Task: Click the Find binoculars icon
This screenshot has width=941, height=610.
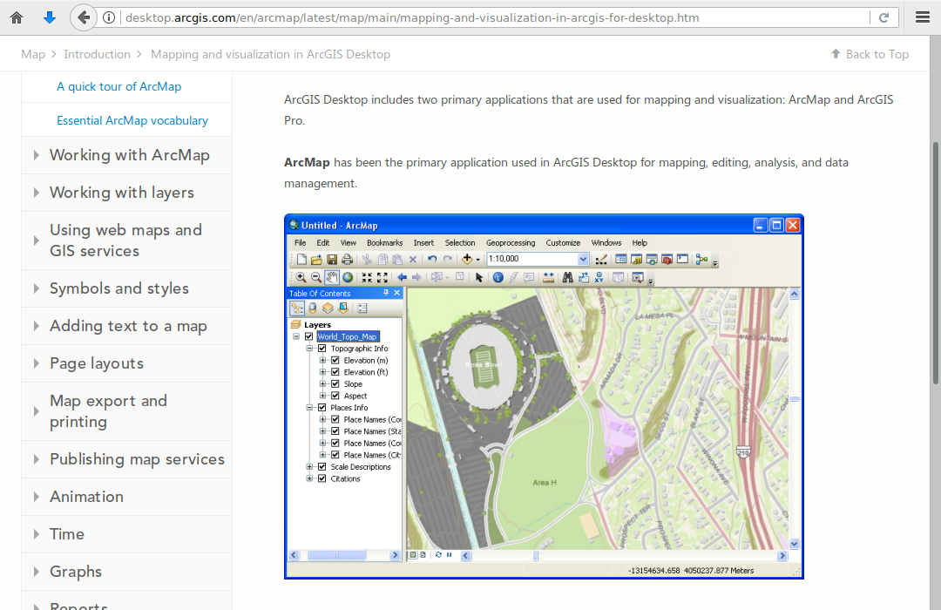Action: pos(567,277)
